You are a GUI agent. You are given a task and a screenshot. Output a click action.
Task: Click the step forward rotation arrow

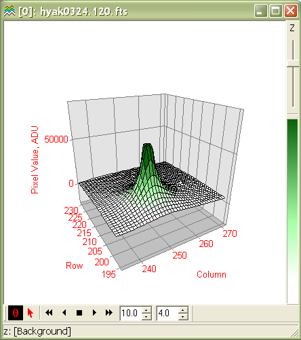click(94, 313)
